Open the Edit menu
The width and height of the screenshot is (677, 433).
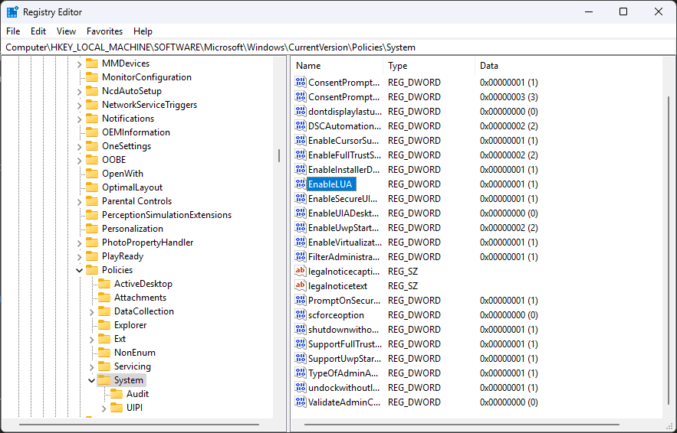[38, 31]
